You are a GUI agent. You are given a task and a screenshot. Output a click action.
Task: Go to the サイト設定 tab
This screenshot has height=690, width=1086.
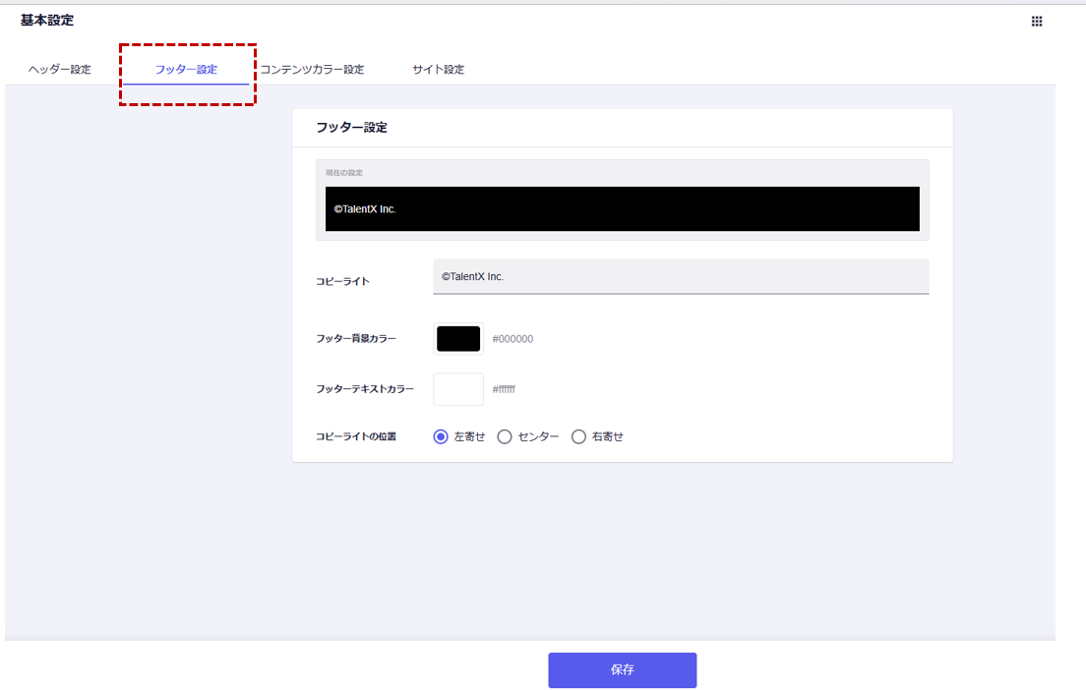[438, 70]
